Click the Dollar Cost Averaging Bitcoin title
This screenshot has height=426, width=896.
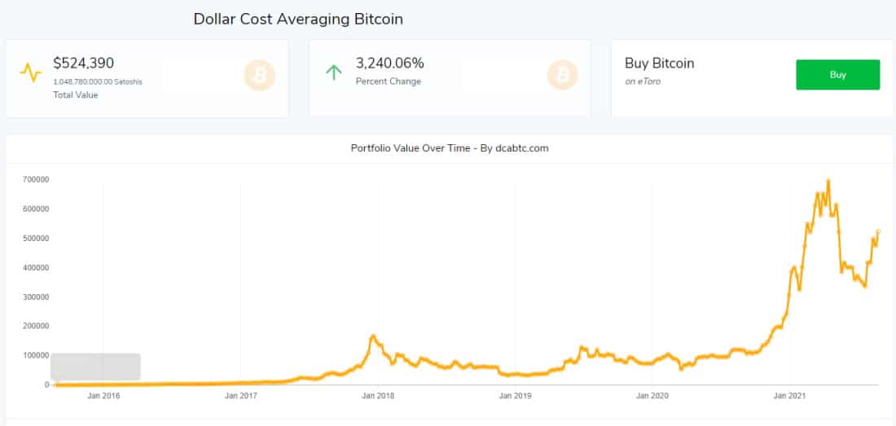coord(298,19)
